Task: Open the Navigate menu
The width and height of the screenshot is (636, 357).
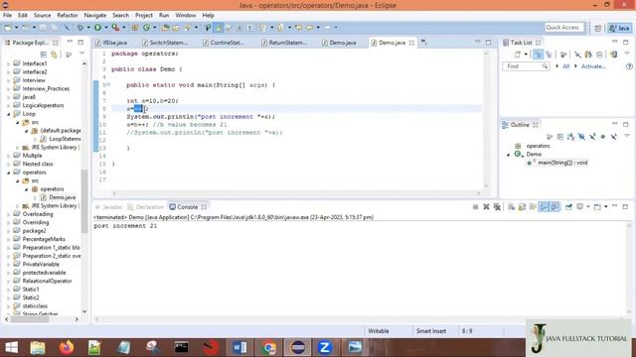Action: [x=95, y=16]
